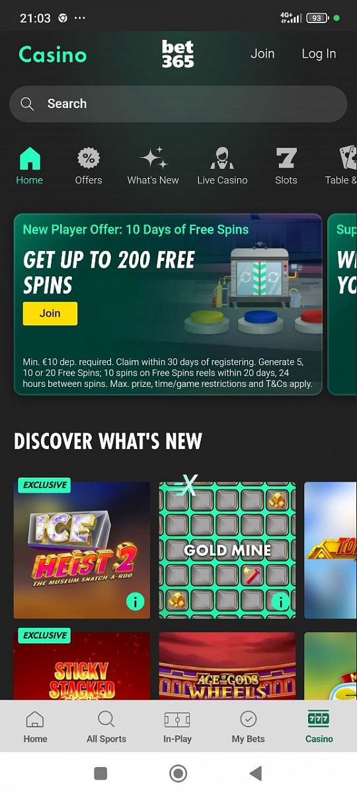This screenshot has height=795, width=357.
Task: Open Live Casino dealer icon
Action: pos(222,159)
